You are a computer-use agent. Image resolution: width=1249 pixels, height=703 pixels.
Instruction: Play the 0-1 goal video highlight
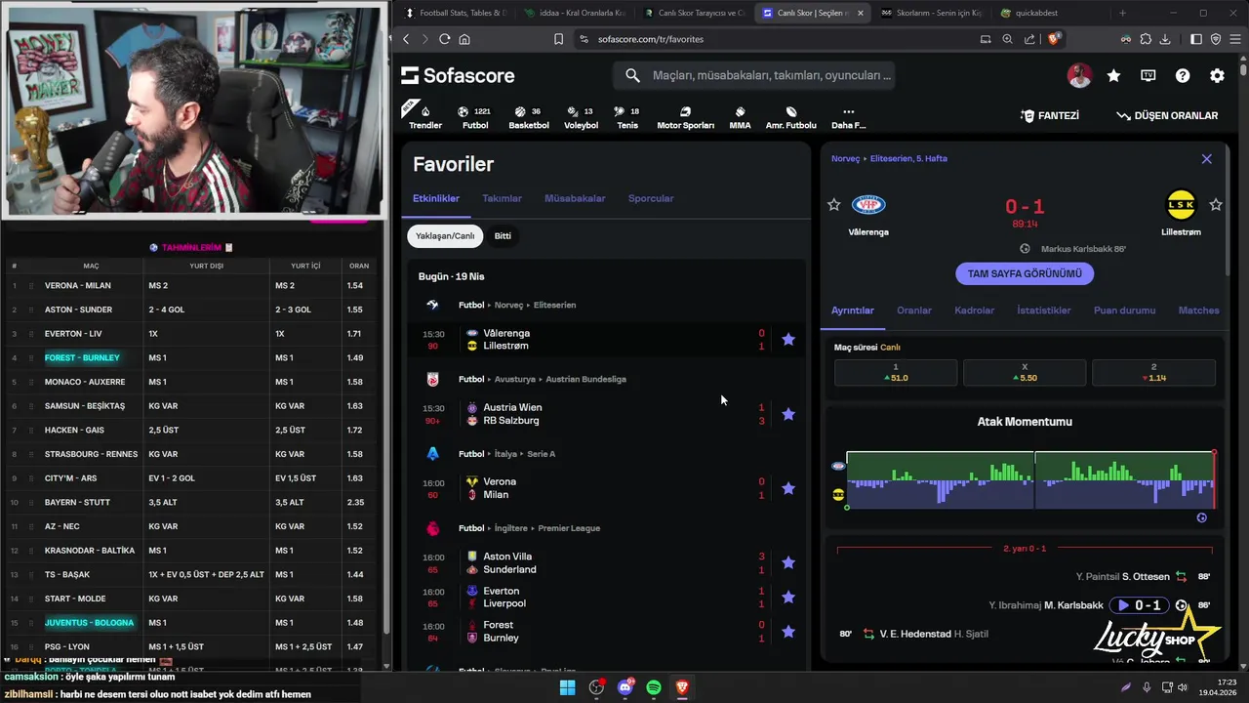1141,605
